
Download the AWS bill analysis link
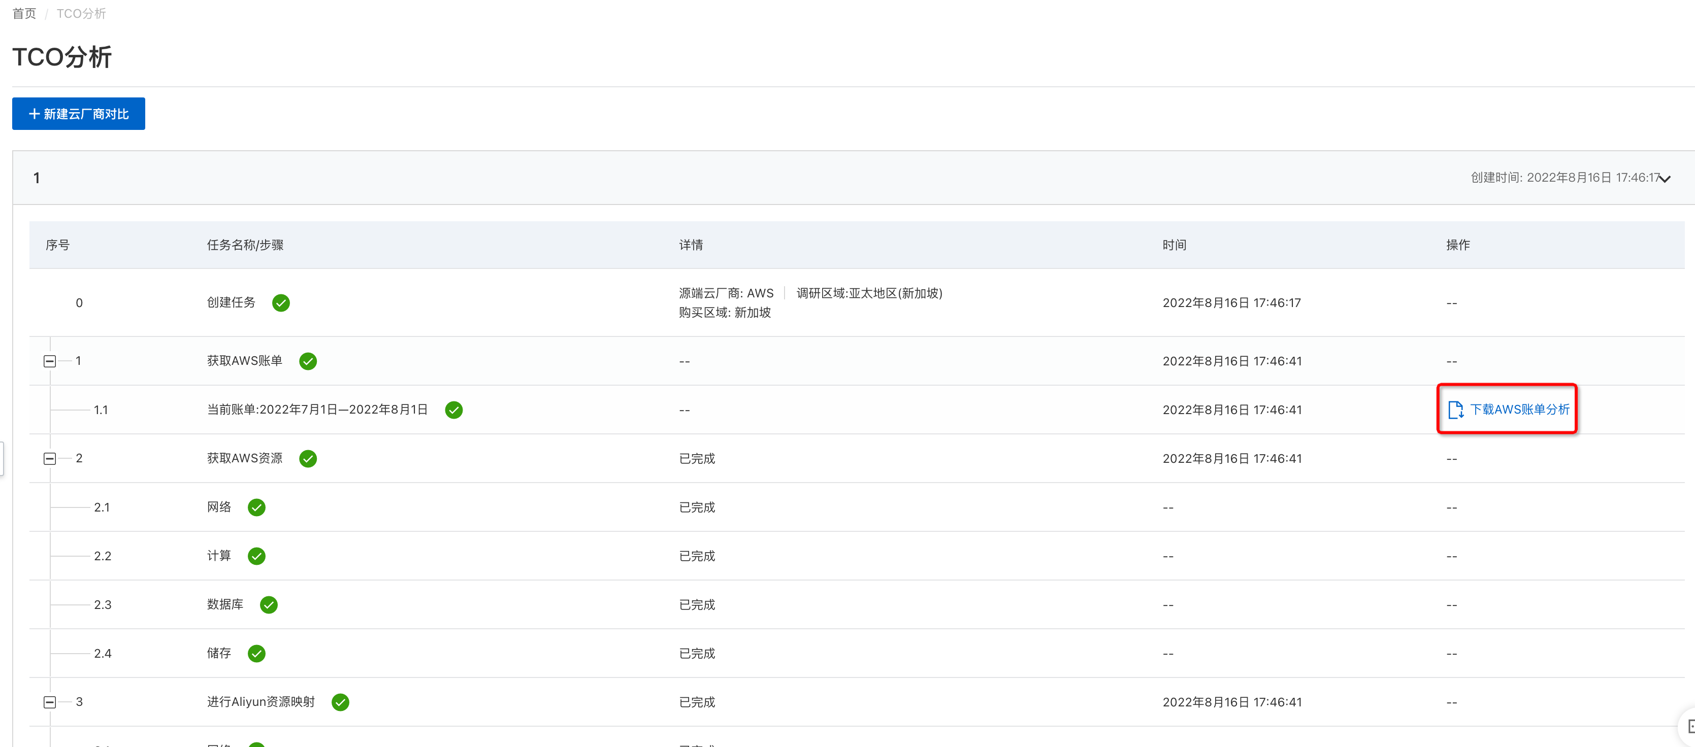[x=1519, y=410]
